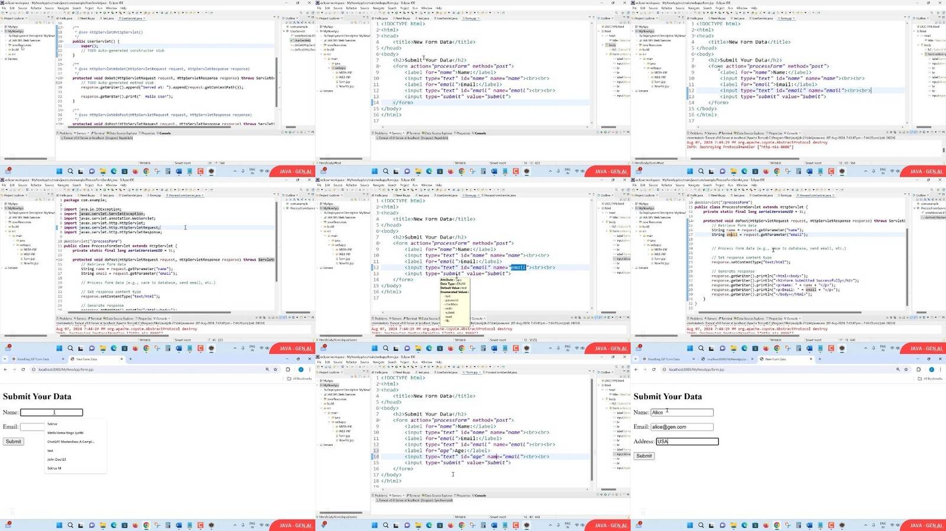Open Chrome from taskbar beneath Alice form page
The height and width of the screenshot is (531, 946).
tap(776, 525)
